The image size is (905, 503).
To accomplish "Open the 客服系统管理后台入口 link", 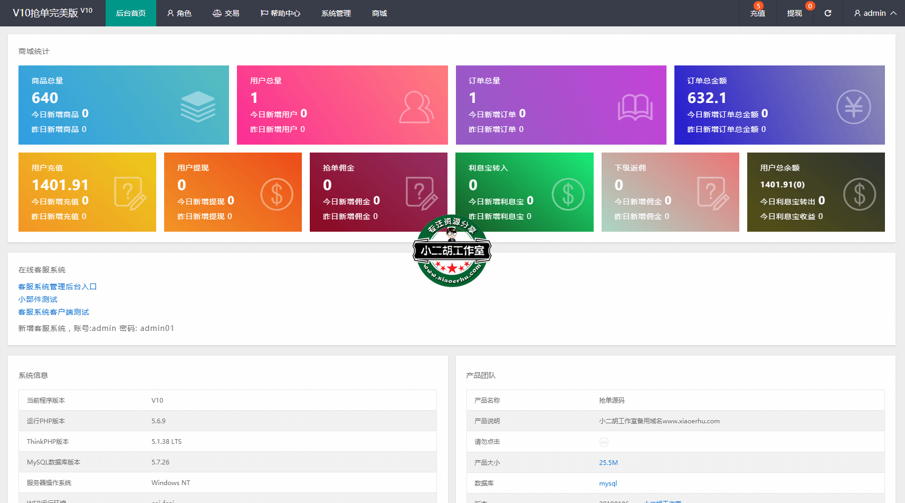I will tap(58, 287).
